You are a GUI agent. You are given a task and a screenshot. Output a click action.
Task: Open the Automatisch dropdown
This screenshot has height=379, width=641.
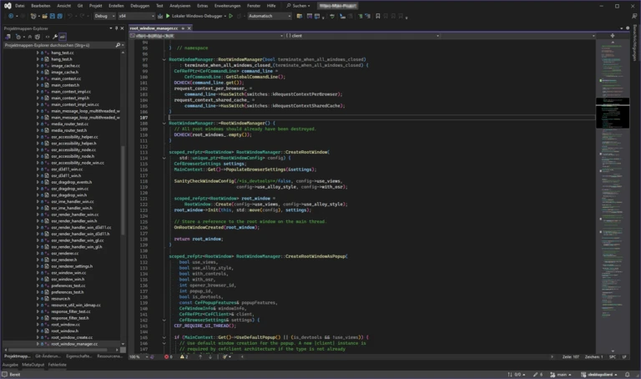(x=269, y=16)
